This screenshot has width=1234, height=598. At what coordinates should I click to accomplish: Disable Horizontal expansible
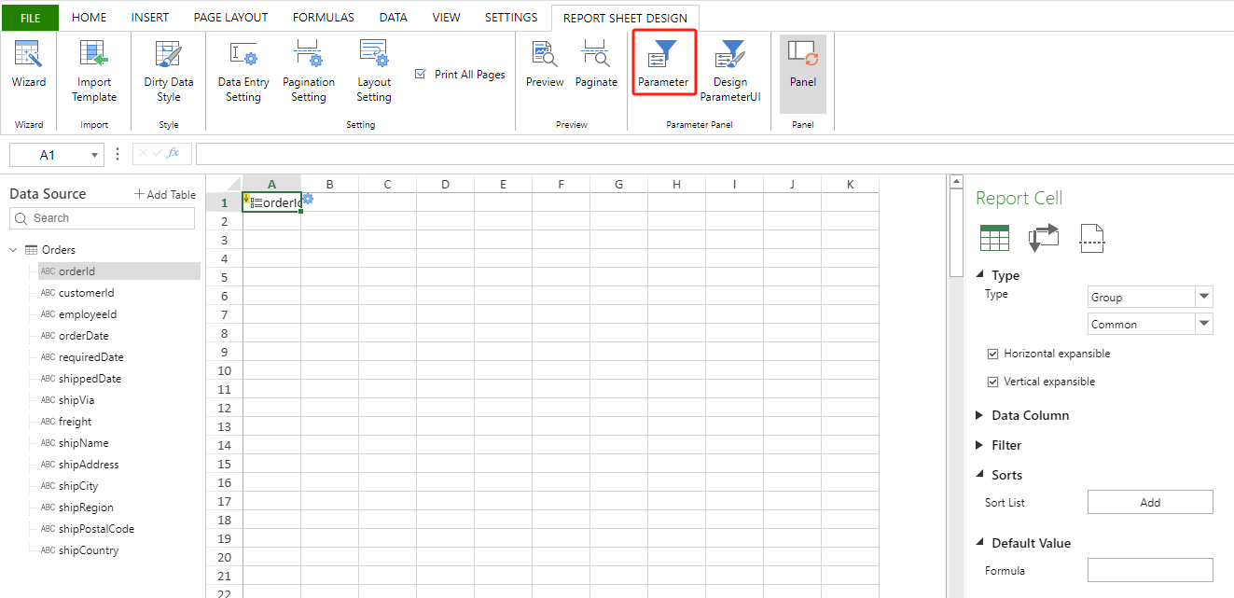tap(993, 353)
